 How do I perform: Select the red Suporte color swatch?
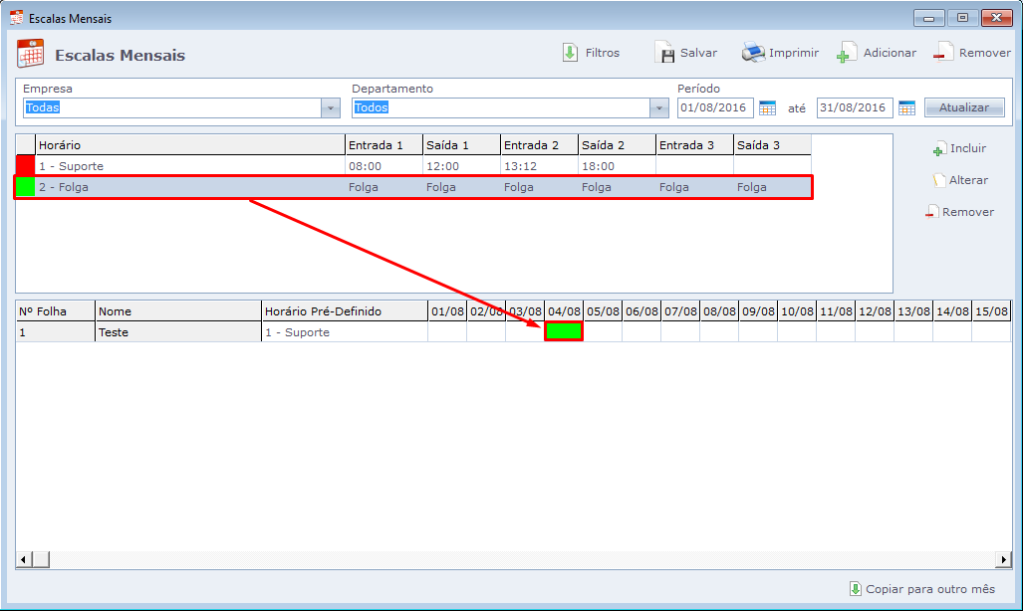[25, 166]
